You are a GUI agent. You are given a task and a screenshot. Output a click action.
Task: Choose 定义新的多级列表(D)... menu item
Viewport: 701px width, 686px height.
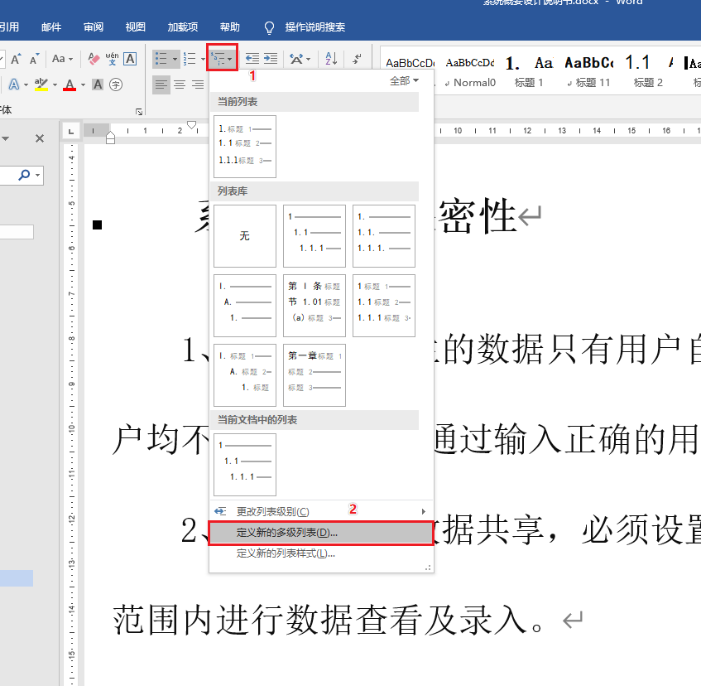(321, 533)
